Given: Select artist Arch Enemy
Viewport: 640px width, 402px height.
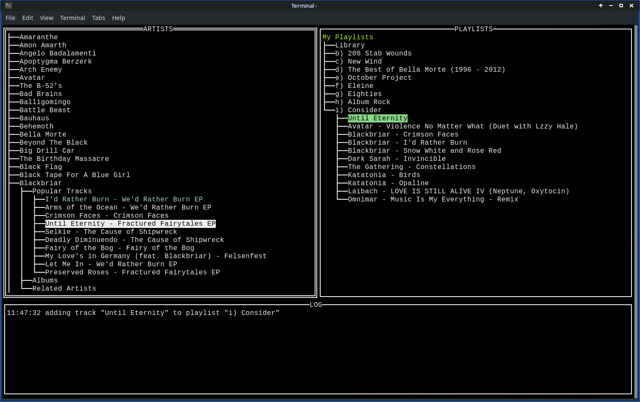Looking at the screenshot, I should click(41, 70).
